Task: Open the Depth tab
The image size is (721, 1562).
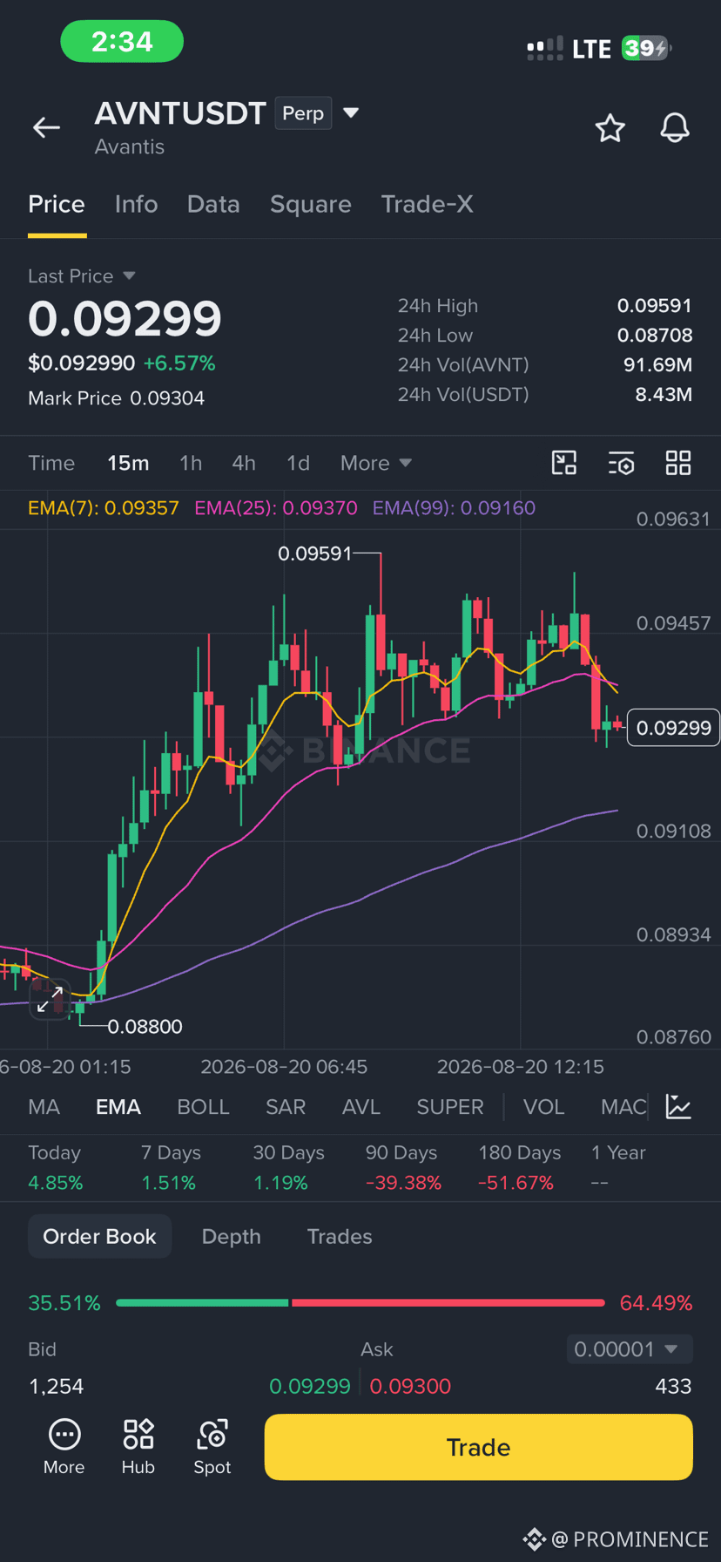Action: 231,1237
